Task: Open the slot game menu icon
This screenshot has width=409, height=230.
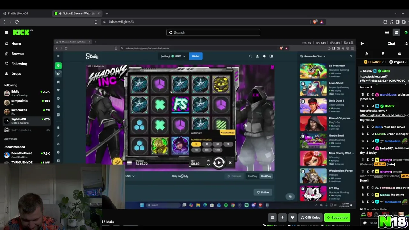Action: click(129, 163)
